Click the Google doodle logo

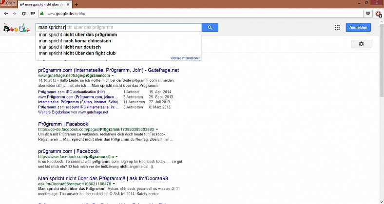pyautogui.click(x=17, y=28)
